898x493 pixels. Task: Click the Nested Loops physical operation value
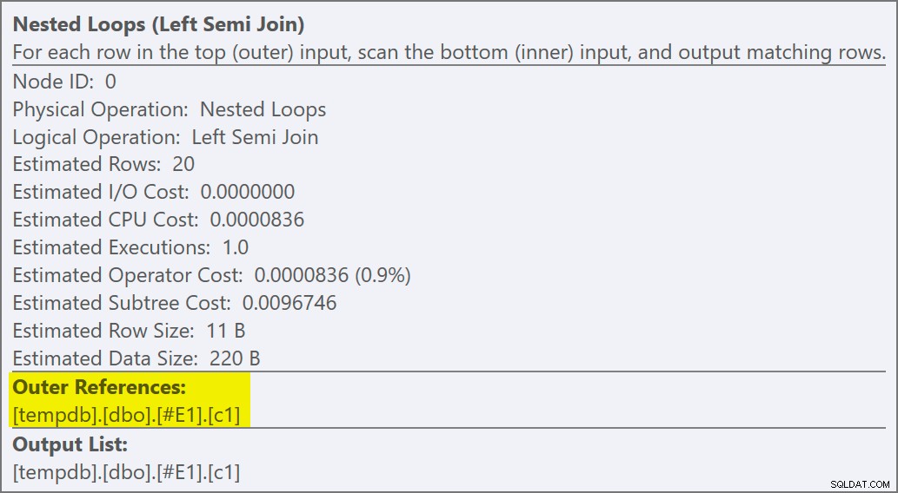[x=263, y=109]
